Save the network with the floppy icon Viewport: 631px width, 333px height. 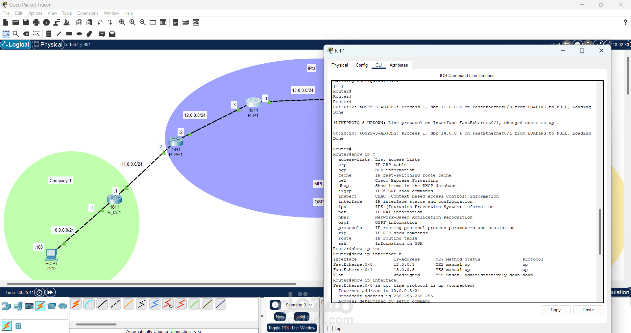[26, 22]
